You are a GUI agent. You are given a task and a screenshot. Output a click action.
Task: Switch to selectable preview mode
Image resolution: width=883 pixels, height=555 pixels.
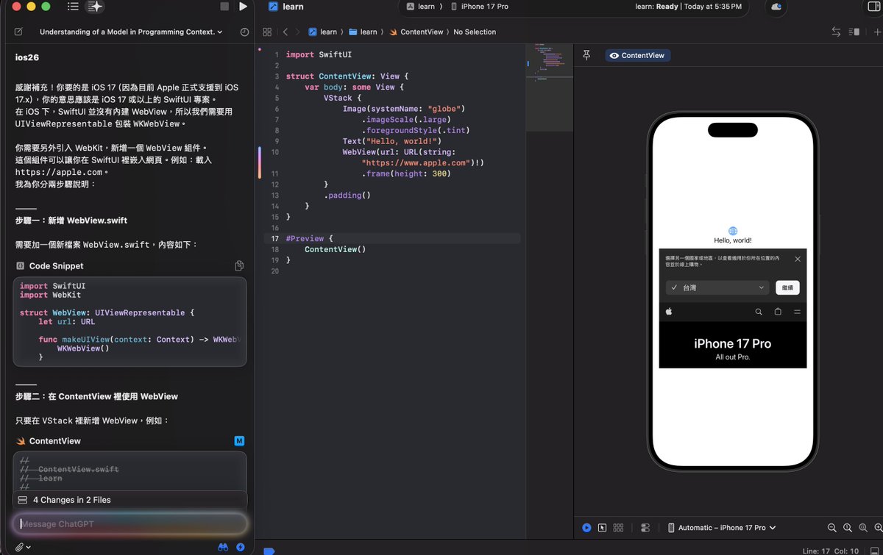tap(602, 528)
